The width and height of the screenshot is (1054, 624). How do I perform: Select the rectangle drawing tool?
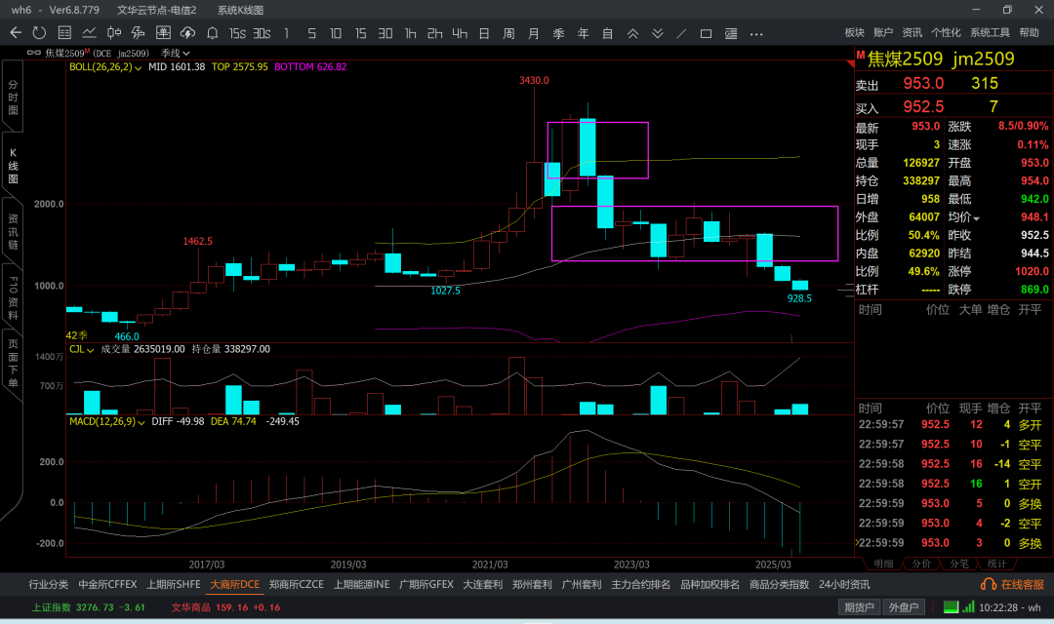706,33
